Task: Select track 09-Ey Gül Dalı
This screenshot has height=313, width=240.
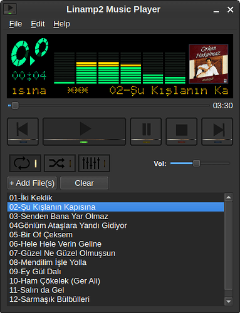Action: tap(116, 272)
